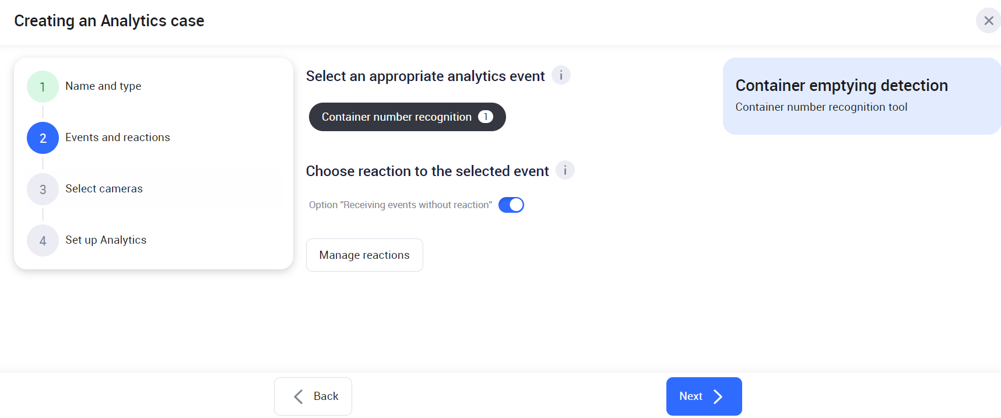Click the count badge on event chip
The image size is (1001, 418).
coord(485,117)
